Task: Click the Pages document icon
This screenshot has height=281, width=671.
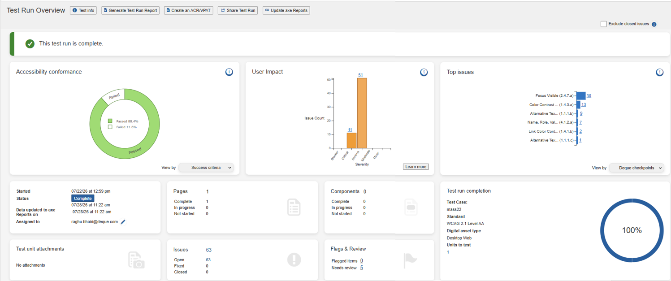Action: (294, 207)
